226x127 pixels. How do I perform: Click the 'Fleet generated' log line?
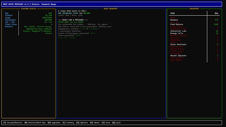pos(70,35)
